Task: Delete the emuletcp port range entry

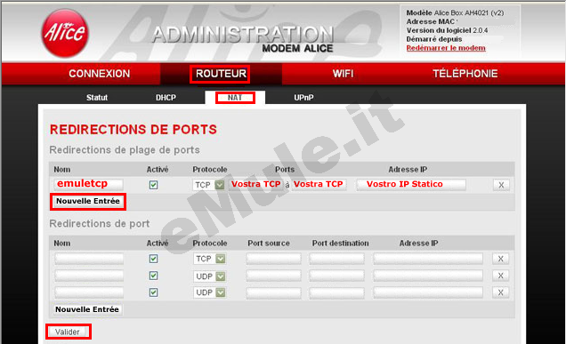Action: click(501, 185)
